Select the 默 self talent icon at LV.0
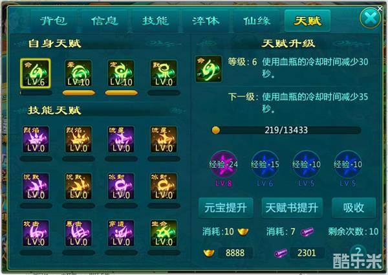This screenshot has width=388, height=275. point(164,74)
